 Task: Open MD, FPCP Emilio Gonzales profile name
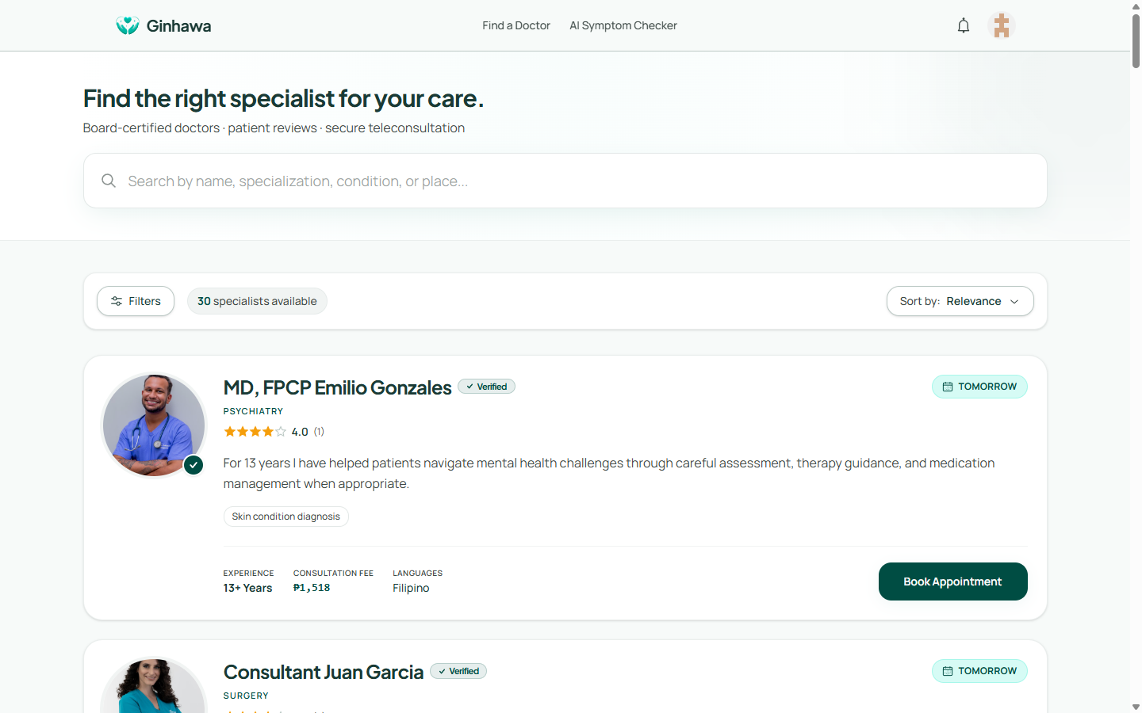pyautogui.click(x=337, y=387)
